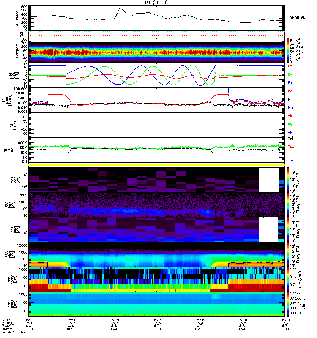Screen dimensions: 317x338
Task: Click the red Bz legend label
Action: [290, 66]
